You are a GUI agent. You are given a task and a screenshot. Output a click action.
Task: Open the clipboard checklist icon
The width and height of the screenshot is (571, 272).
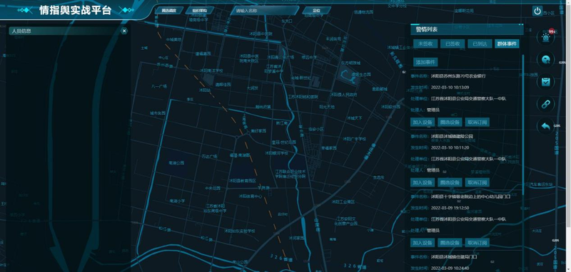tap(545, 82)
